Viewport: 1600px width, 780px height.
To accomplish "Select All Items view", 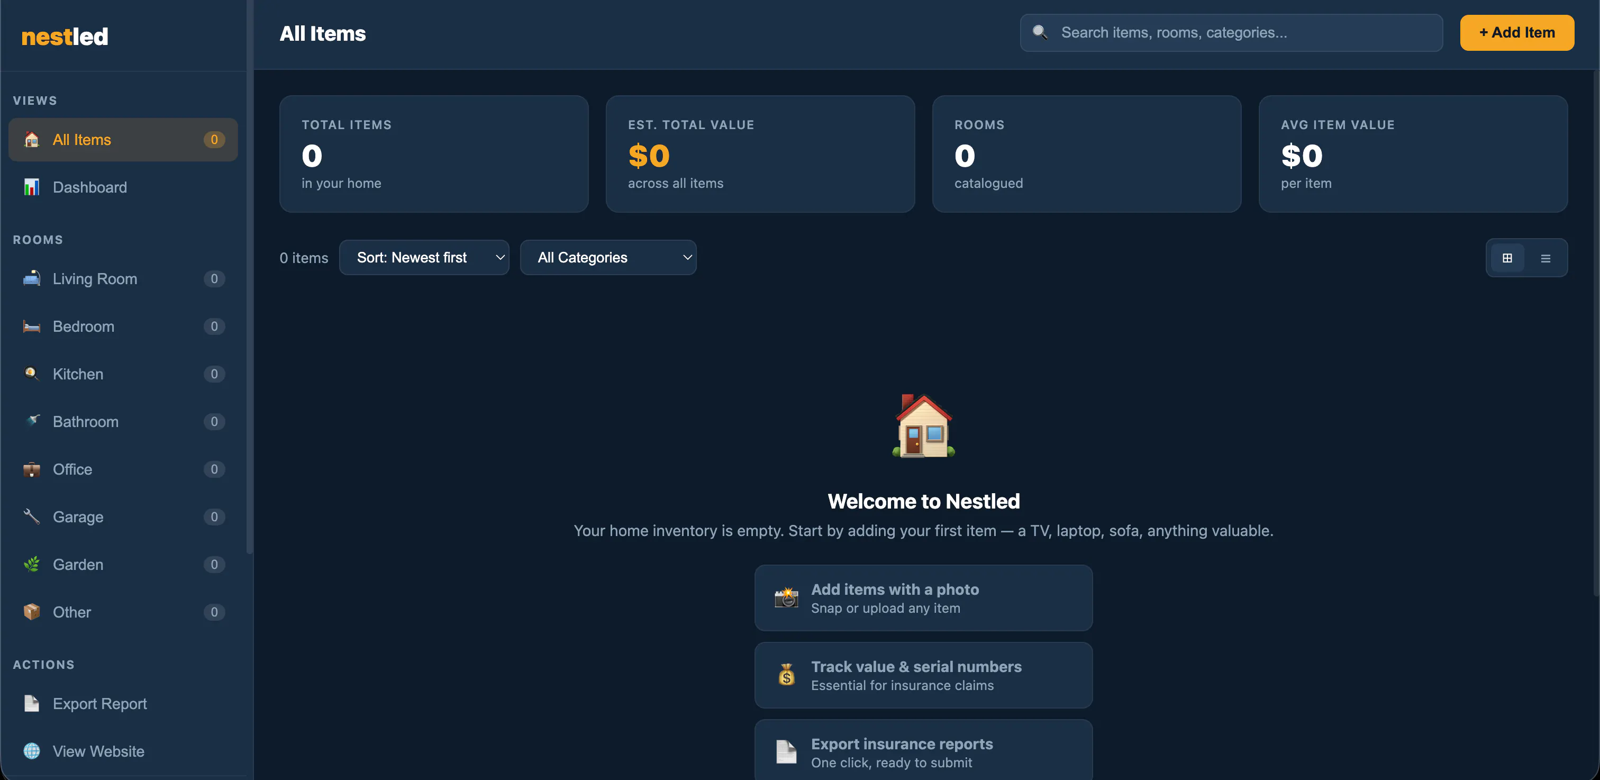I will tap(123, 140).
